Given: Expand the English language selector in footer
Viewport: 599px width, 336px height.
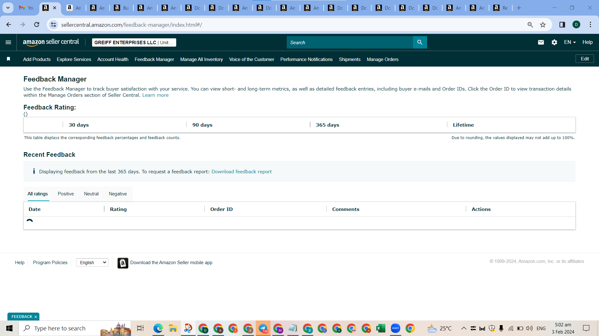Looking at the screenshot, I should pyautogui.click(x=92, y=263).
